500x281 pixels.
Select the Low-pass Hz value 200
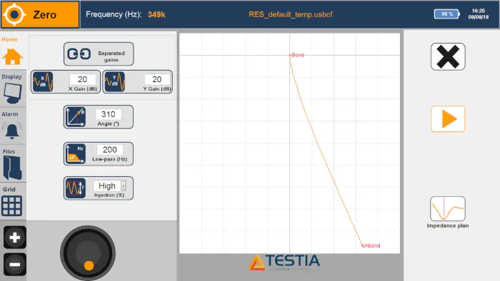click(109, 150)
